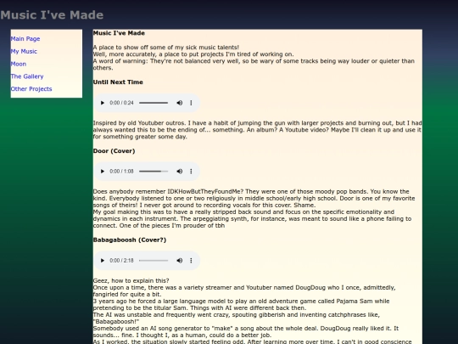
Task: Open more options for Babagaboosh player
Action: (191, 261)
